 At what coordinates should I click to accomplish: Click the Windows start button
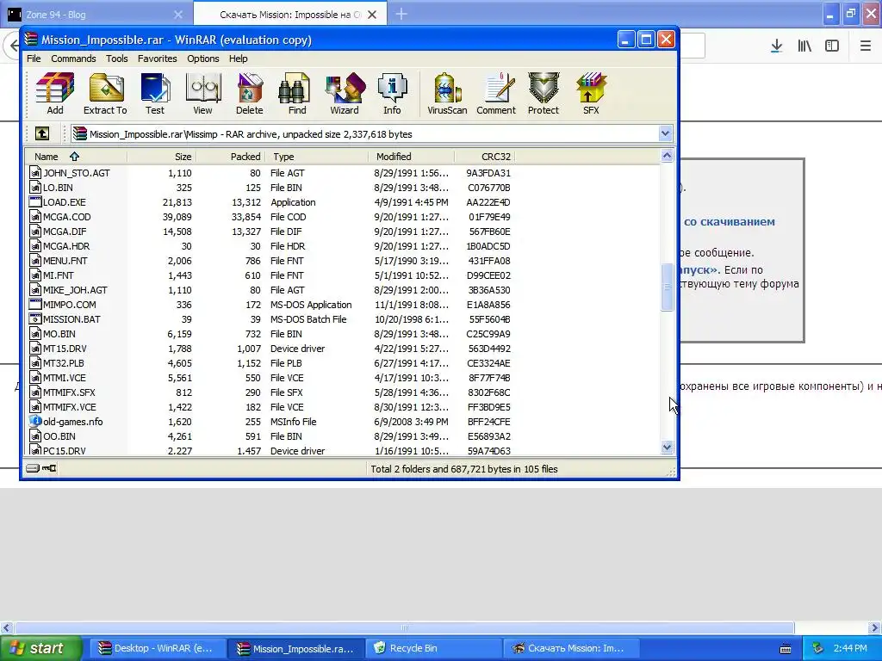(x=40, y=648)
